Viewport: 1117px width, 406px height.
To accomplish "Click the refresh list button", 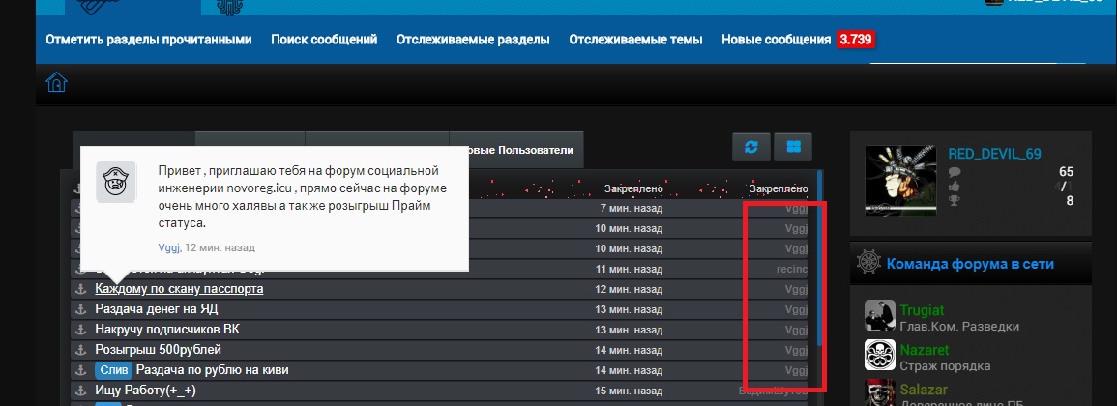I will 750,147.
